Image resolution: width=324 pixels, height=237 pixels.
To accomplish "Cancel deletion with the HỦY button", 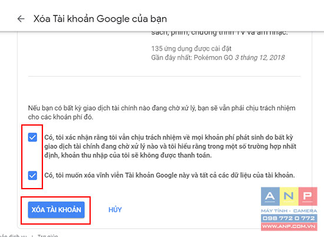I will [115, 210].
